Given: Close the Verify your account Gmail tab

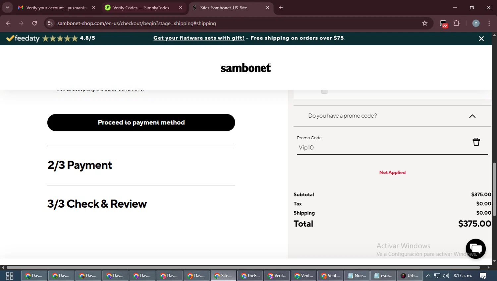Looking at the screenshot, I should pyautogui.click(x=94, y=8).
